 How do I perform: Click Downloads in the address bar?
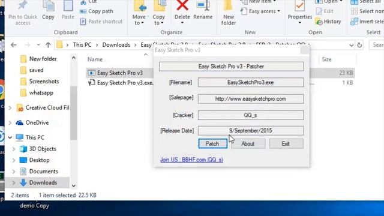pos(116,45)
